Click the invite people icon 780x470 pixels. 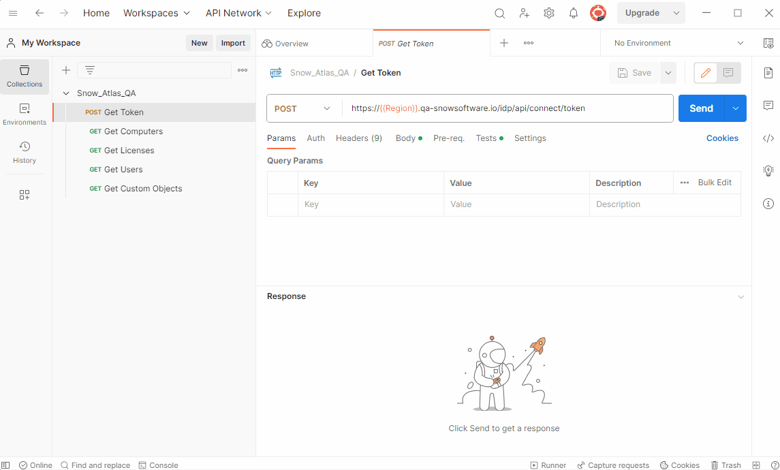click(525, 14)
